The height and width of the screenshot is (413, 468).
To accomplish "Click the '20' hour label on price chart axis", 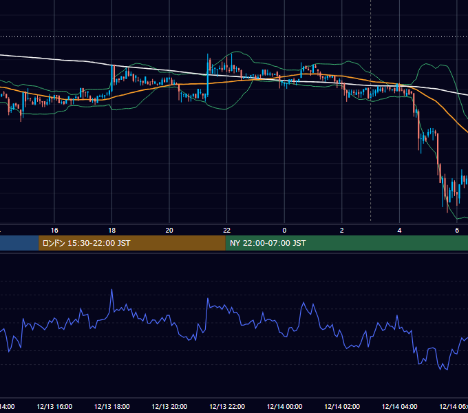I will [x=169, y=231].
